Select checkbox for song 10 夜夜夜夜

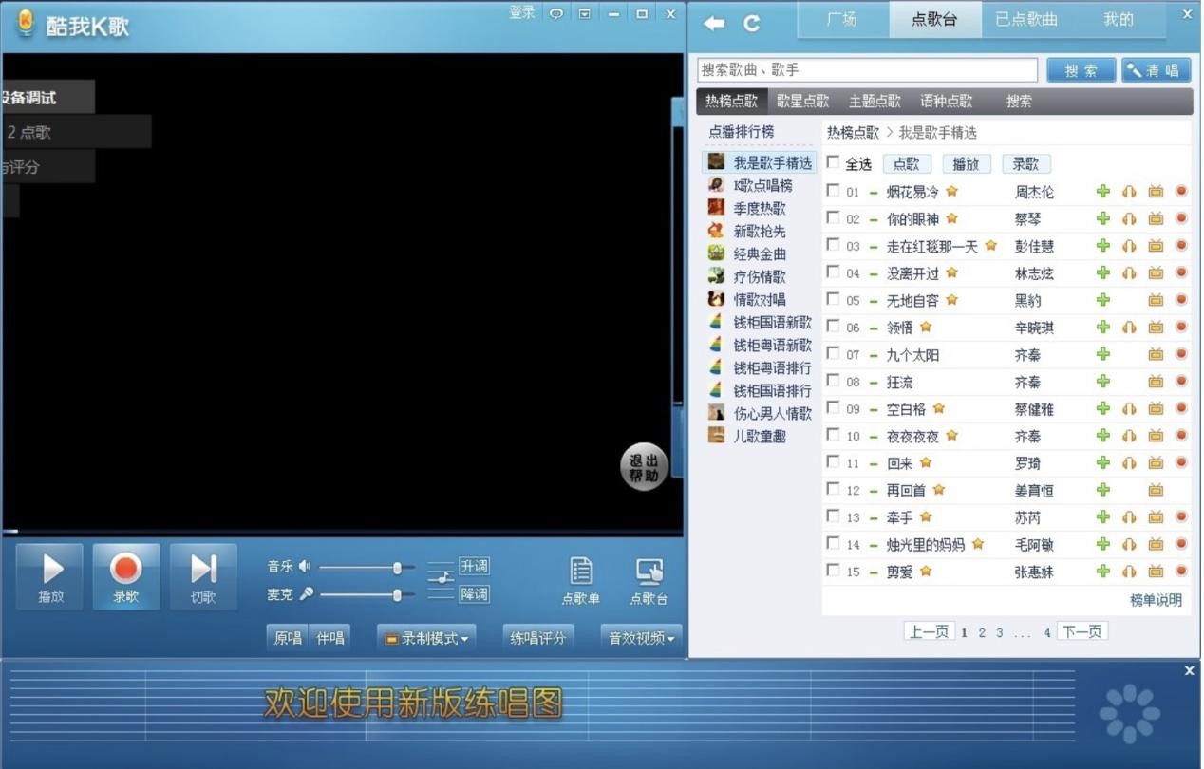[834, 435]
